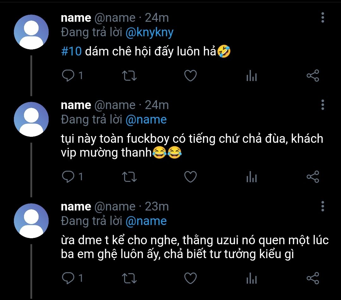Like the "#10 dám chê hội" tweet

pyautogui.click(x=190, y=76)
